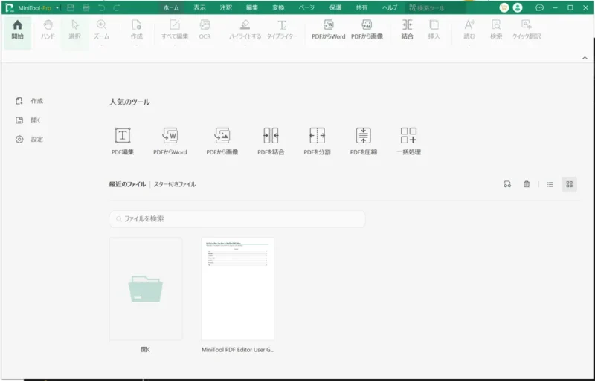The image size is (595, 381).
Task: Click the ファイルを検索 search field
Action: pyautogui.click(x=237, y=219)
